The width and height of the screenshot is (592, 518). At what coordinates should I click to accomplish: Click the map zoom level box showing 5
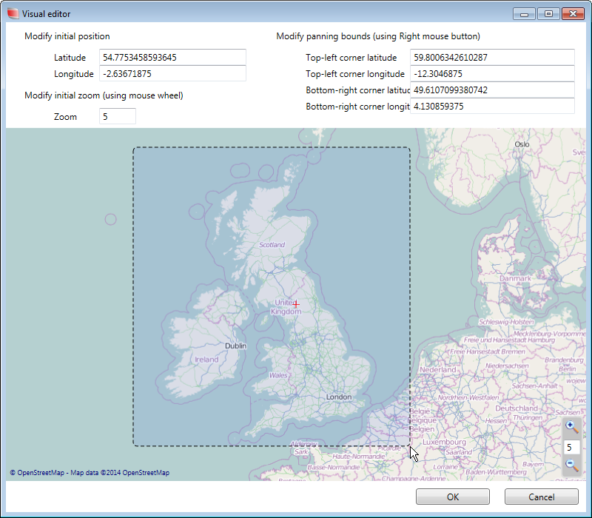click(571, 448)
